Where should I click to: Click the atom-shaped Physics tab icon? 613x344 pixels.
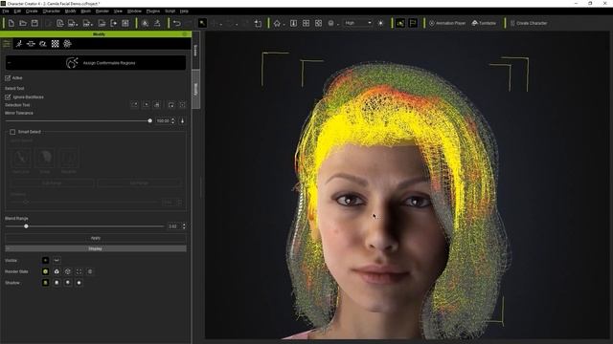click(x=67, y=44)
